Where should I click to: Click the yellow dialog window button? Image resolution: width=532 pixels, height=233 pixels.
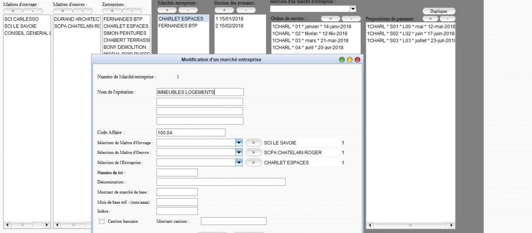[x=350, y=60]
